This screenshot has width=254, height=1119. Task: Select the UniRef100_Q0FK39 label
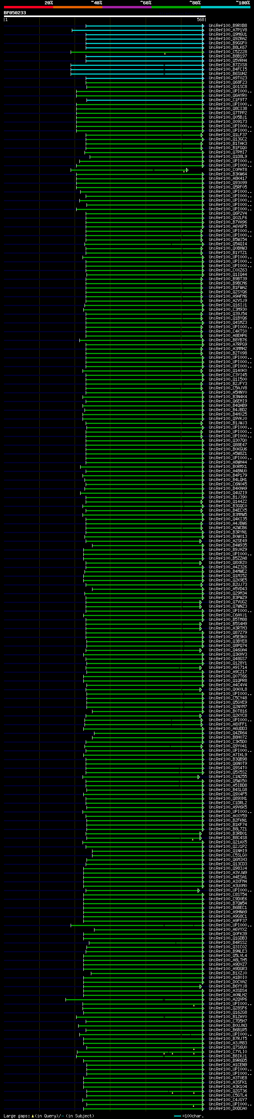pos(227,934)
